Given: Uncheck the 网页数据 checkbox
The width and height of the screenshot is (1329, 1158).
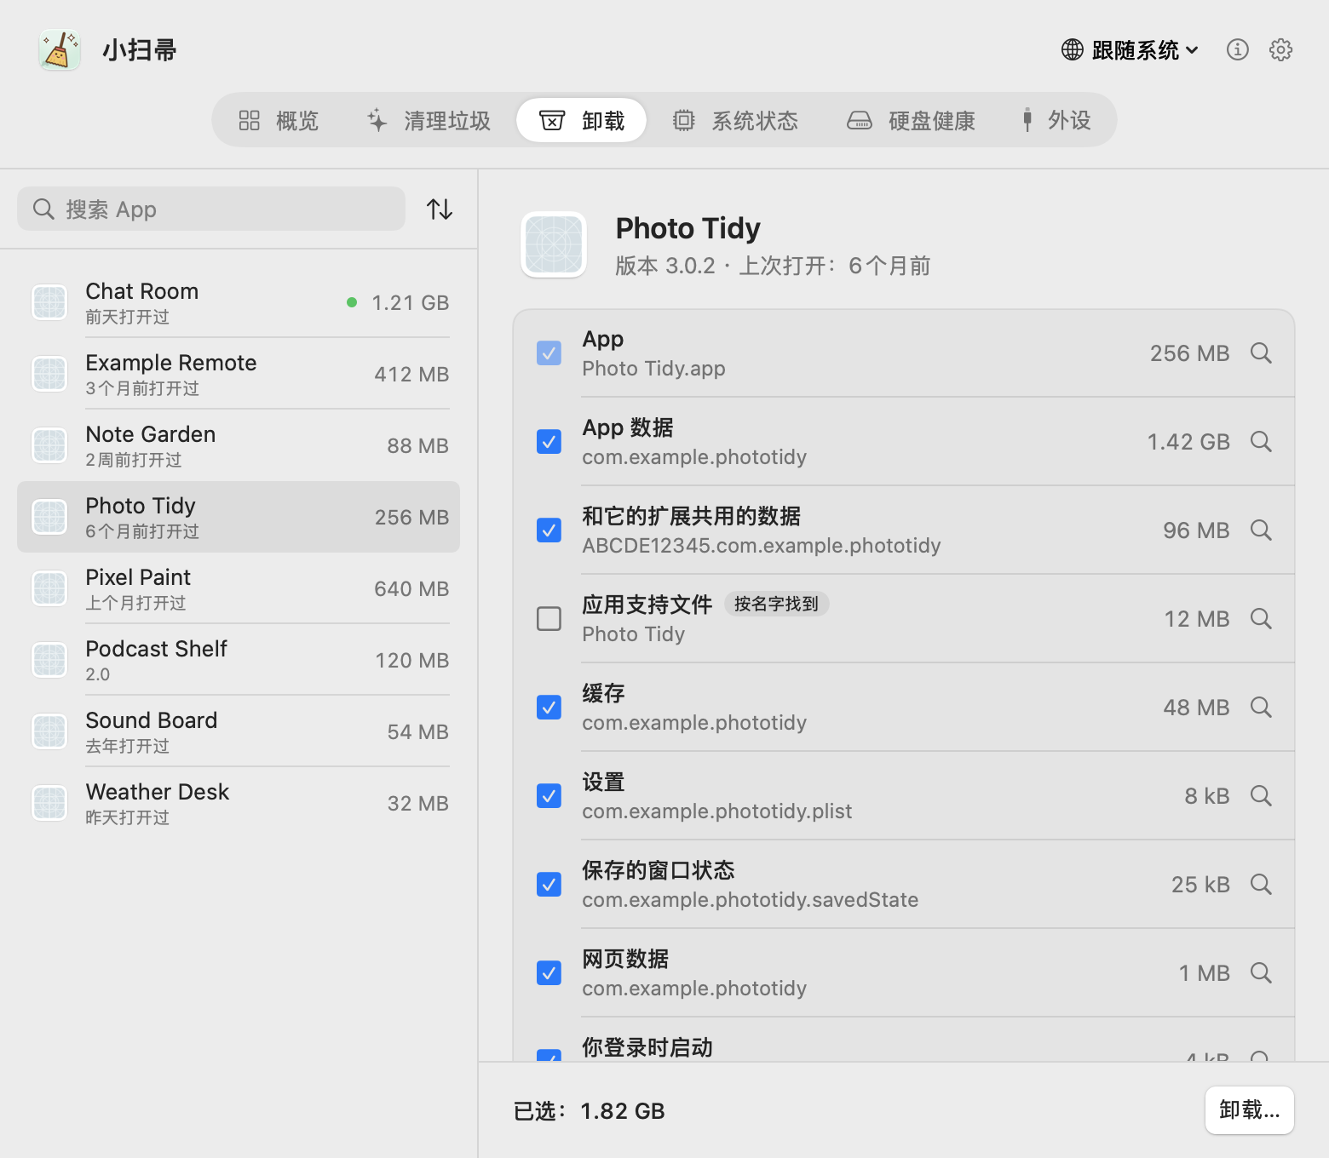Looking at the screenshot, I should (549, 972).
